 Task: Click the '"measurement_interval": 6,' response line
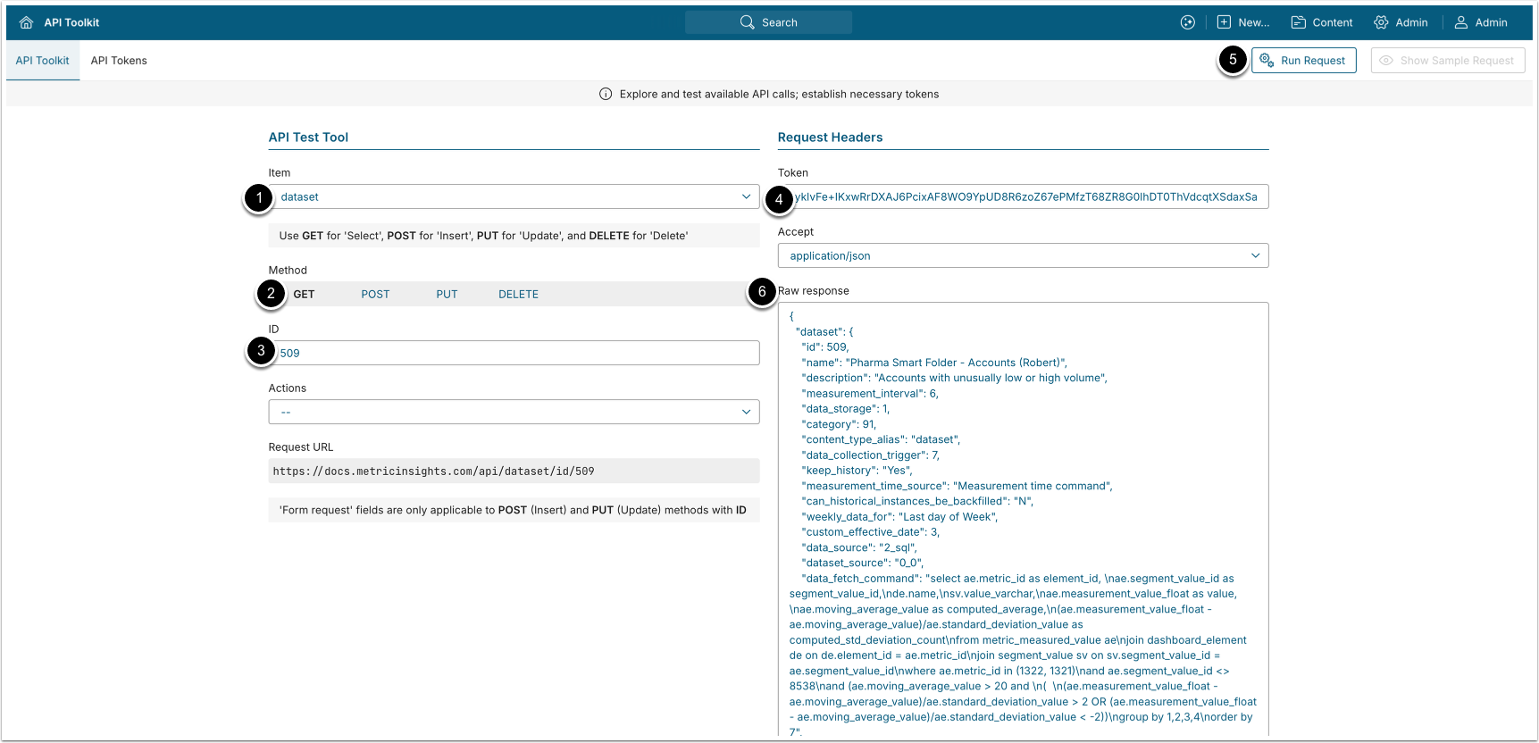click(x=870, y=394)
